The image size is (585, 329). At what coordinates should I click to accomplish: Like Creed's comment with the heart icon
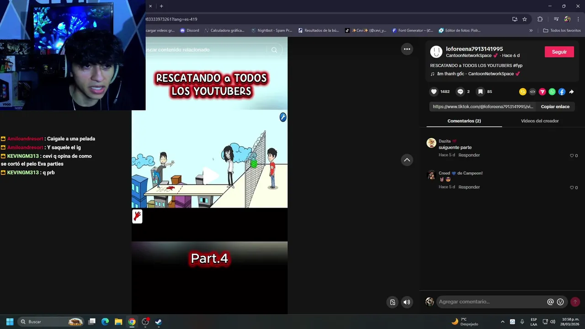572,188
